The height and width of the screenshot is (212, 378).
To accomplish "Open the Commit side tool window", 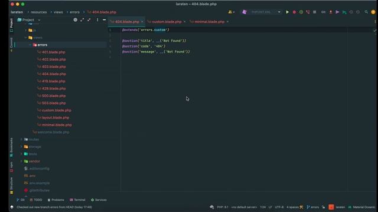I will click(11, 44).
